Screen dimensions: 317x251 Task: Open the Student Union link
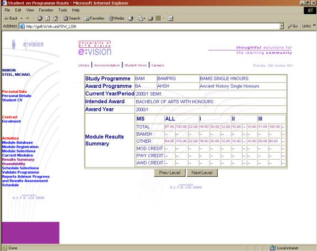click(136, 65)
